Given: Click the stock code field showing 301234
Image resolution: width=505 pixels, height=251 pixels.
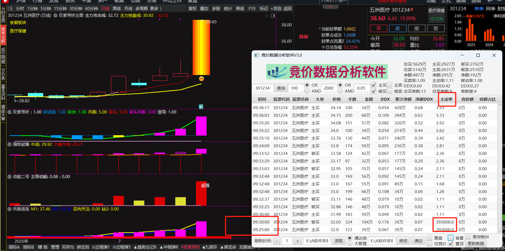Looking at the screenshot, I should (x=263, y=88).
